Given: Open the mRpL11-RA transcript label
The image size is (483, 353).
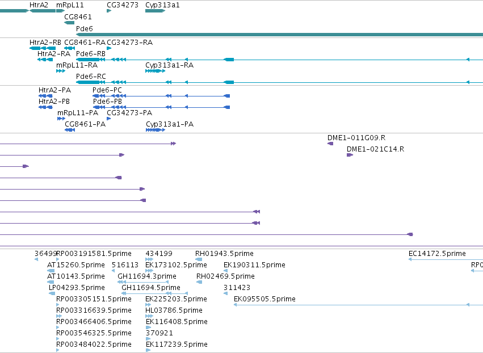Looking at the screenshot, I should coord(77,65).
